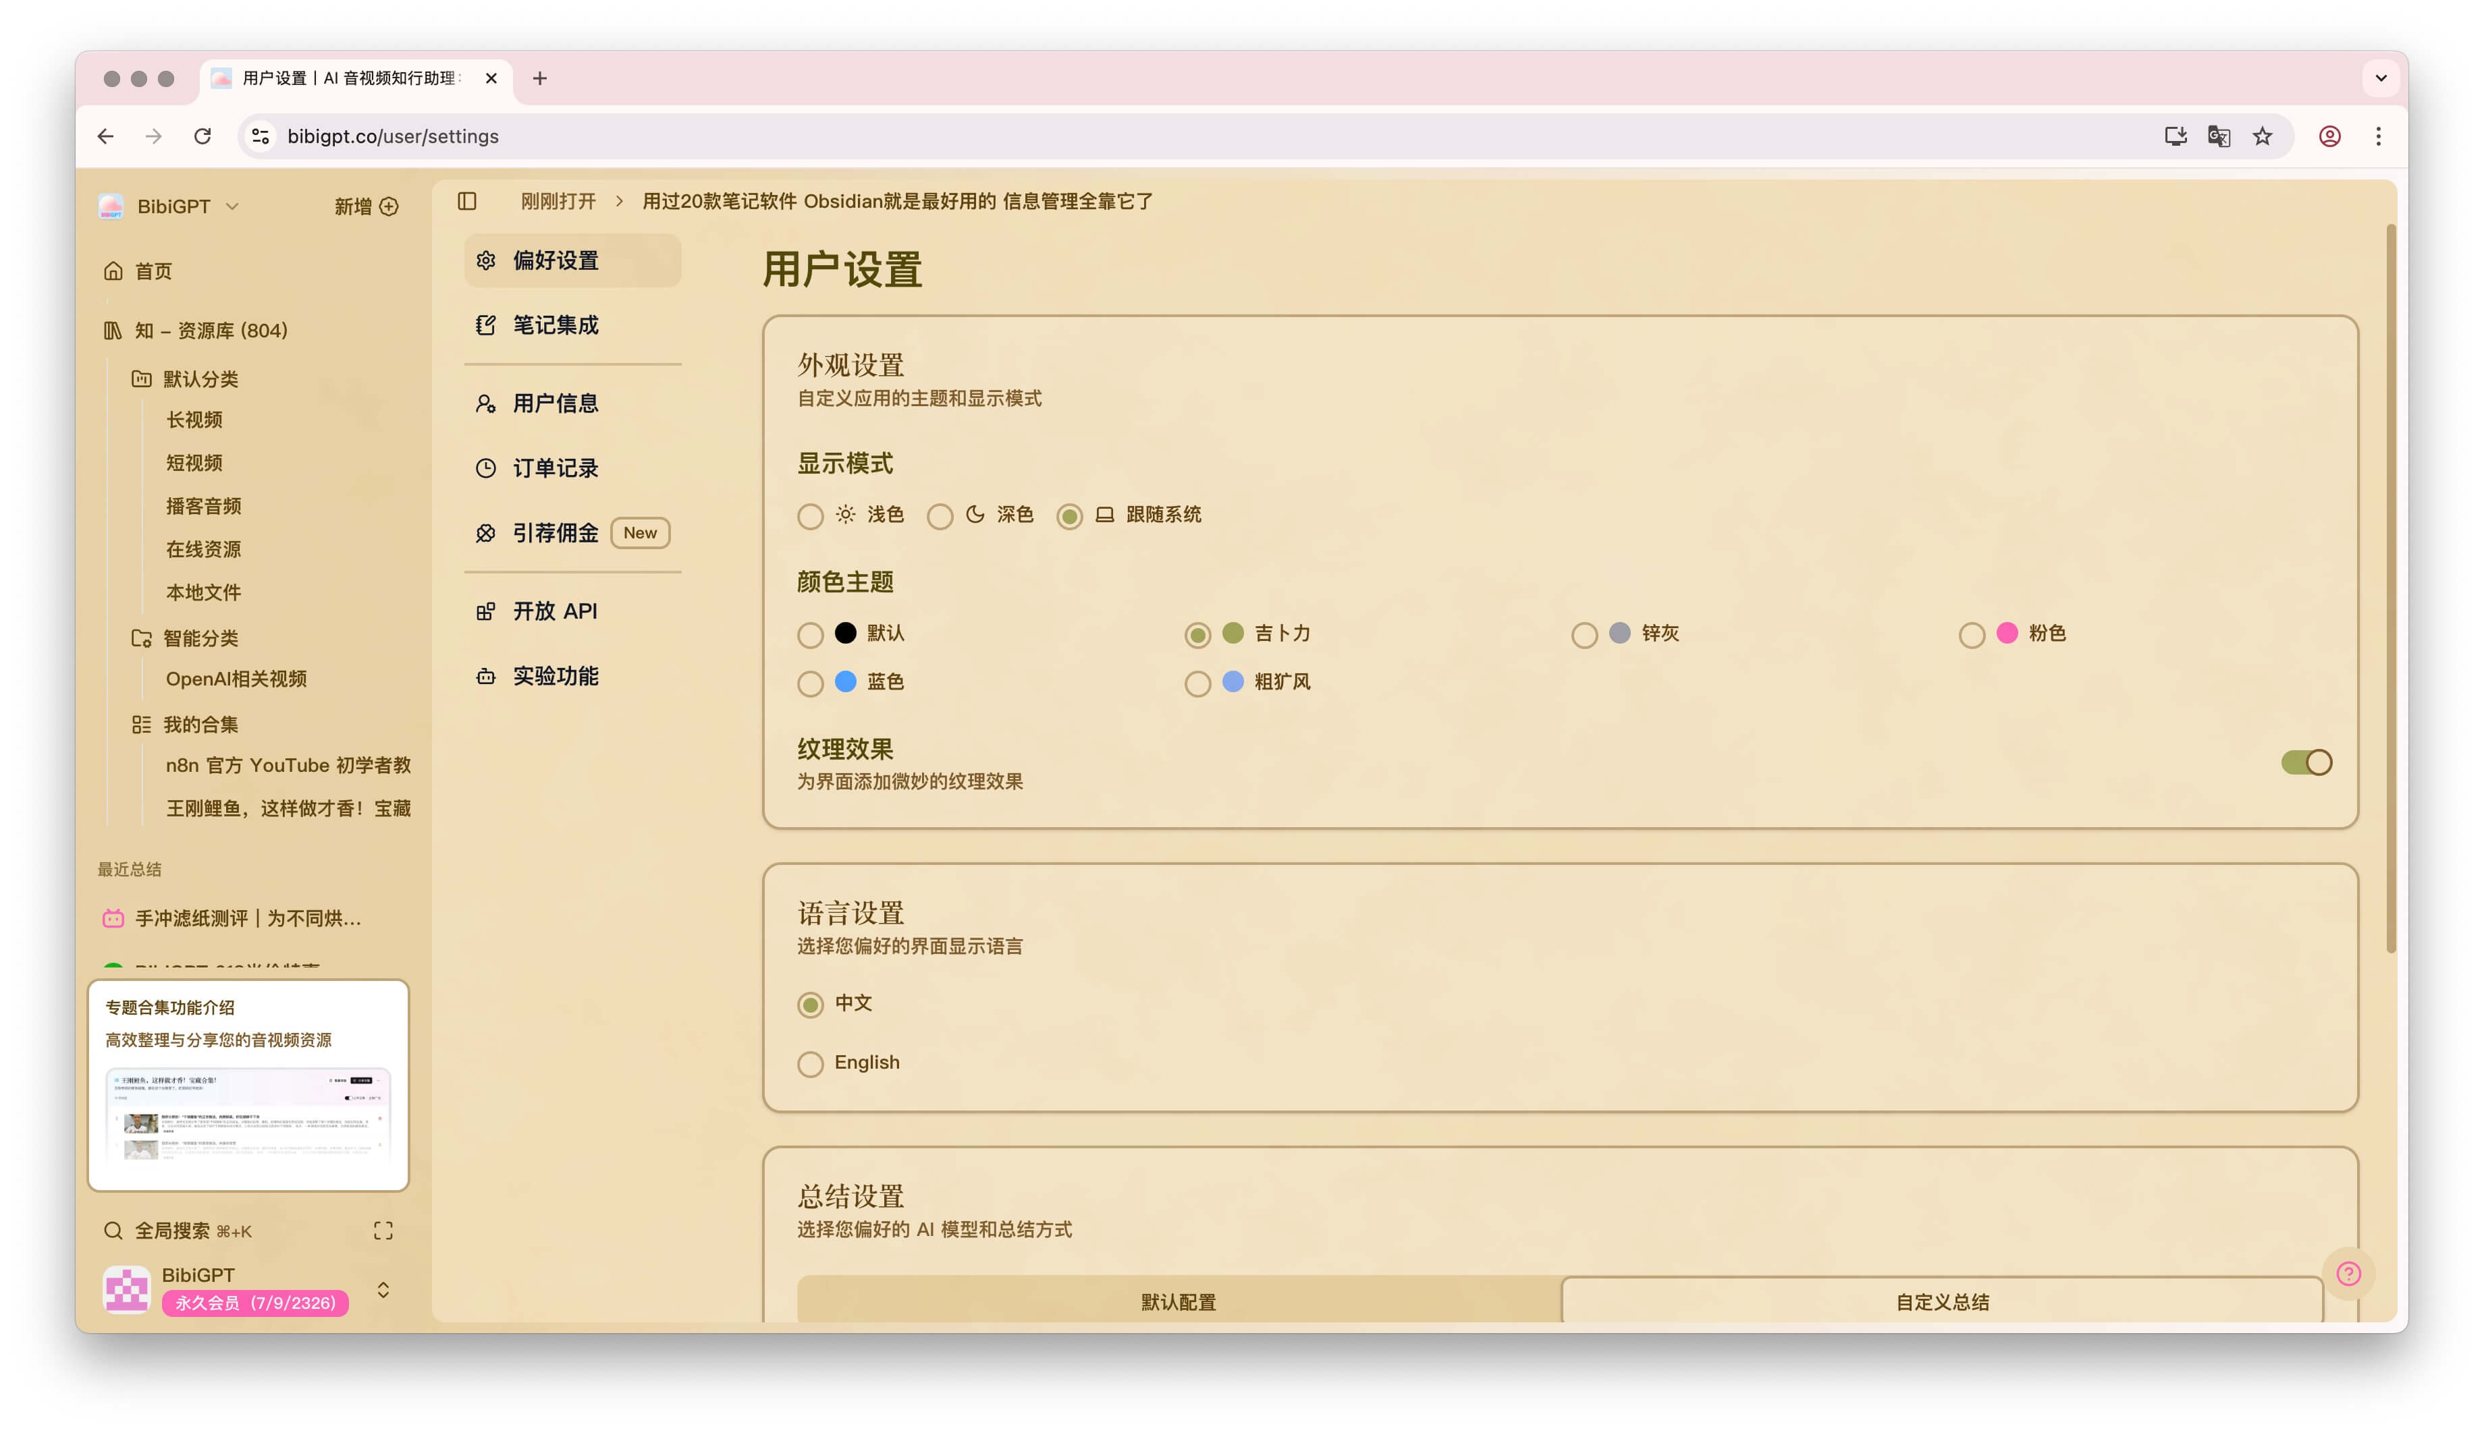The height and width of the screenshot is (1433, 2484).
Task: Click the fullscreen expand icon beside global search
Action: pos(383,1230)
